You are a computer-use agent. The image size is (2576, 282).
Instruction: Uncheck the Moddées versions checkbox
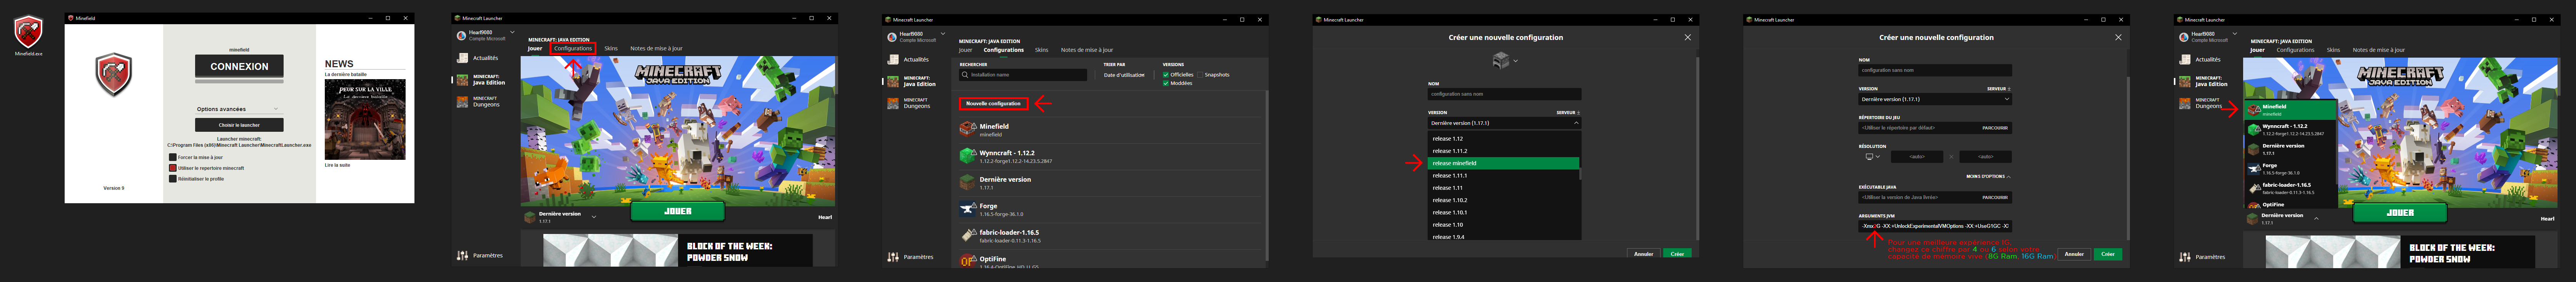(1166, 83)
